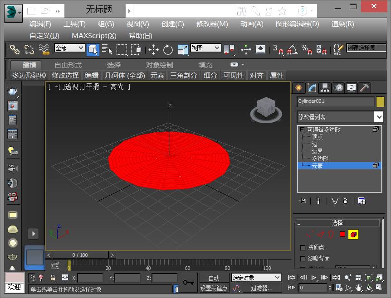The image size is (391, 298).
Task: Click the 设置关键点 button
Action: (214, 288)
